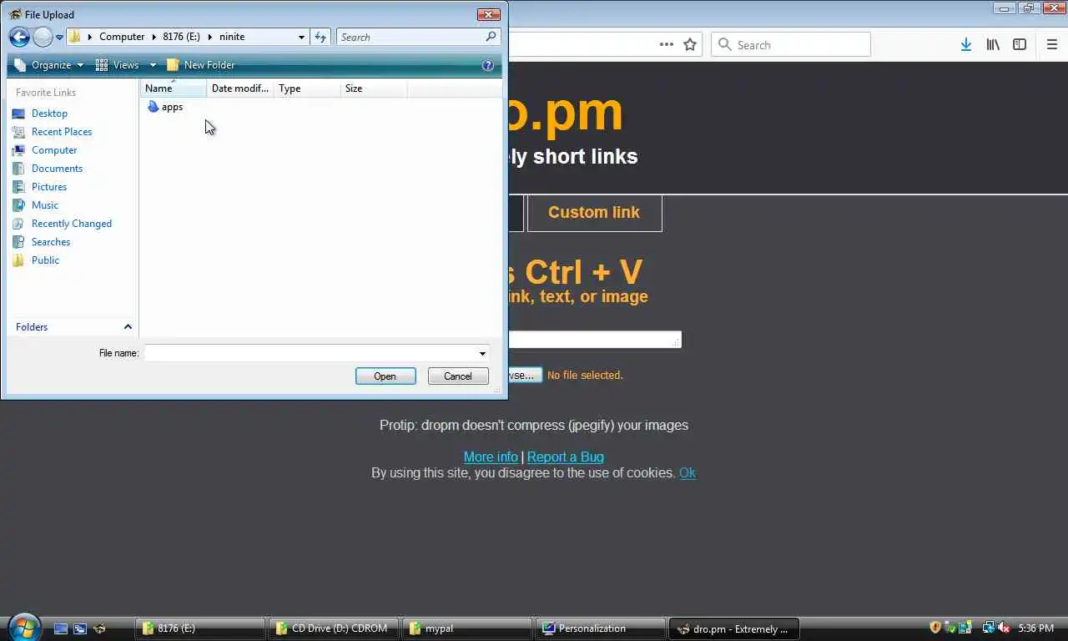
Task: Open browser Downloads icon
Action: (965, 45)
